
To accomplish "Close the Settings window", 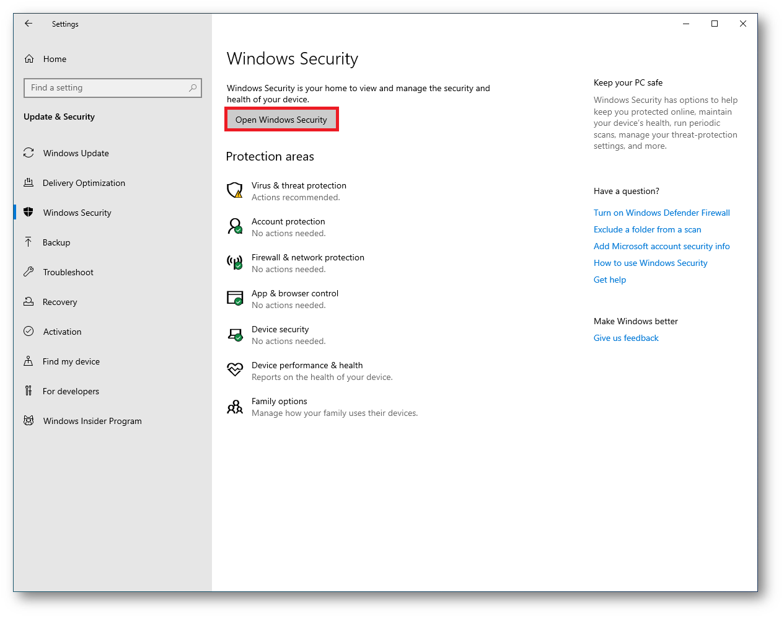I will [743, 24].
